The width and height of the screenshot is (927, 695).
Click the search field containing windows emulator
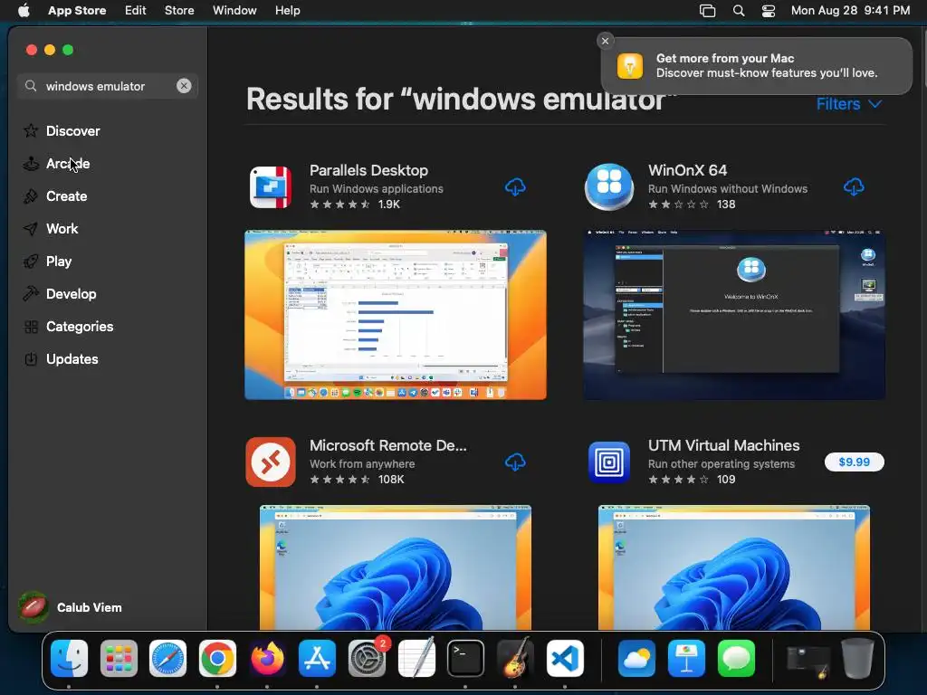[108, 86]
